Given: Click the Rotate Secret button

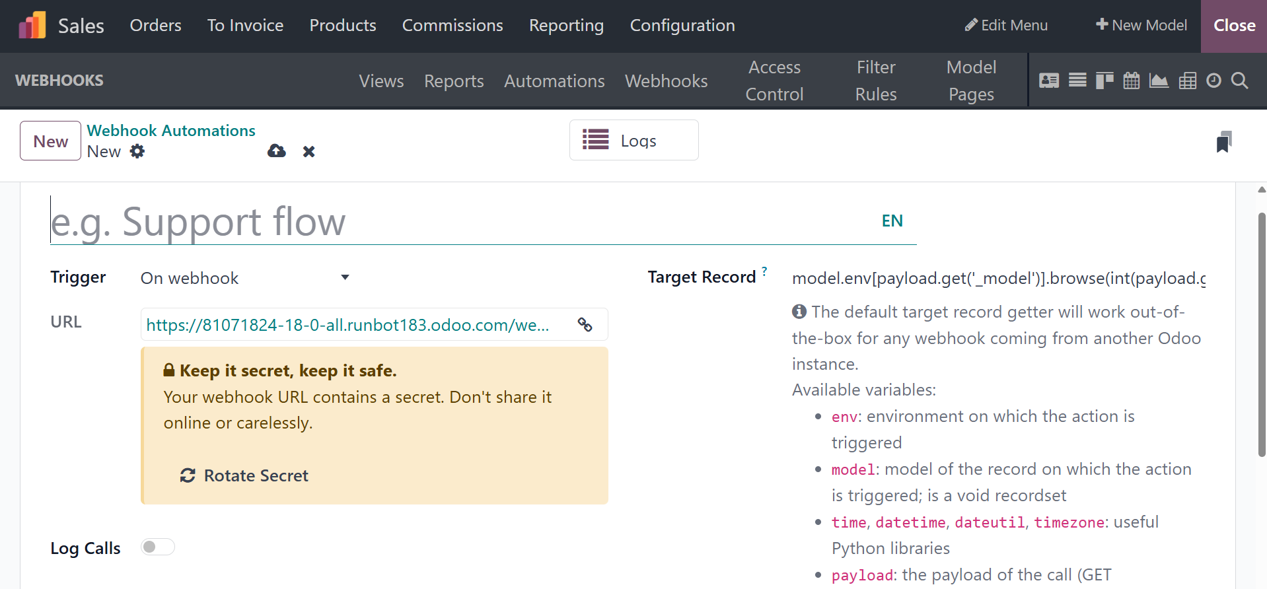Looking at the screenshot, I should coord(244,475).
